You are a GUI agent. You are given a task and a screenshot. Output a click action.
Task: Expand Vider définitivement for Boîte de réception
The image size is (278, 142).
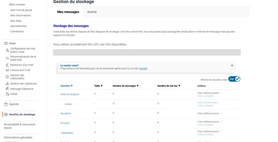click(221, 93)
